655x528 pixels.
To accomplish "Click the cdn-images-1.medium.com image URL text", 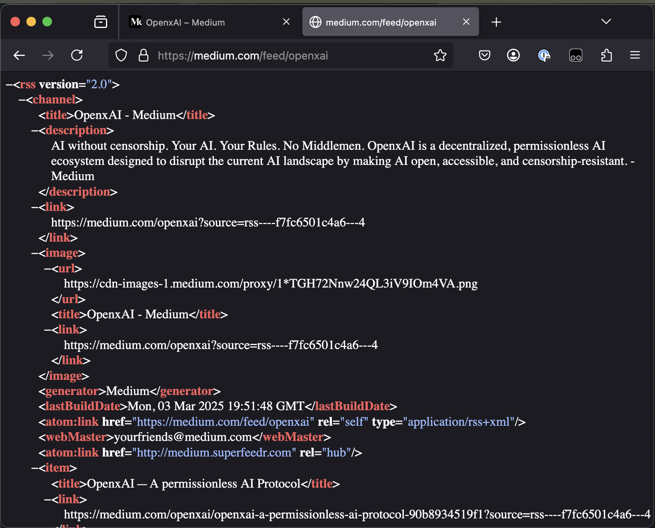I will (271, 284).
